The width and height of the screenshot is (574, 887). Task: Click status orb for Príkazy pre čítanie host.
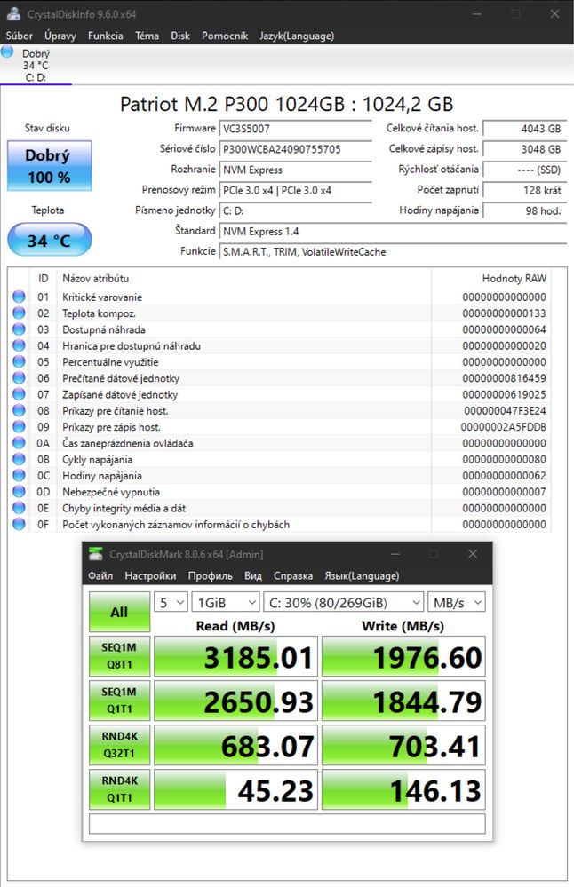click(19, 410)
